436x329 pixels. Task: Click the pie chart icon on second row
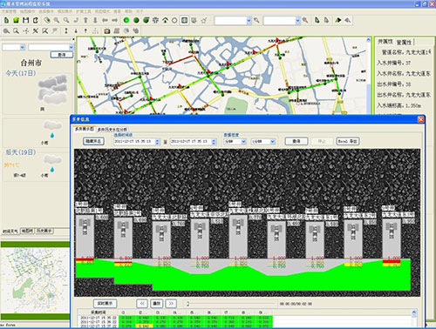point(126,30)
